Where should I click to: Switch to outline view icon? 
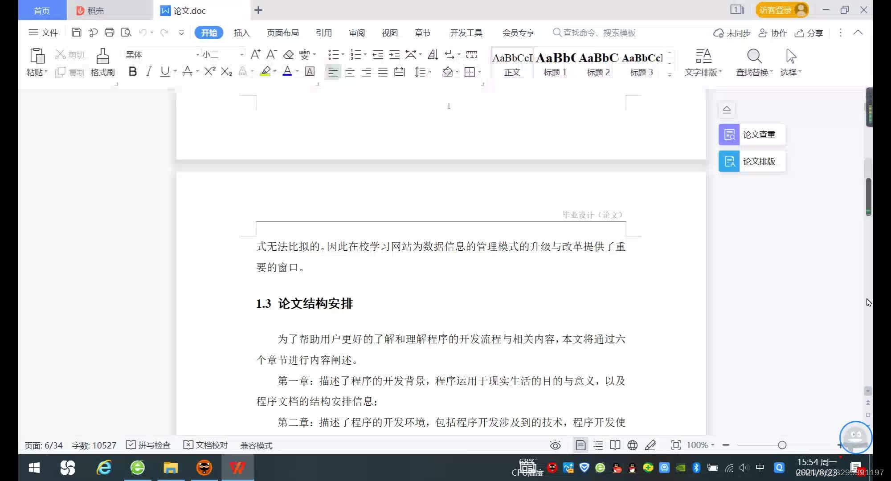pos(598,445)
